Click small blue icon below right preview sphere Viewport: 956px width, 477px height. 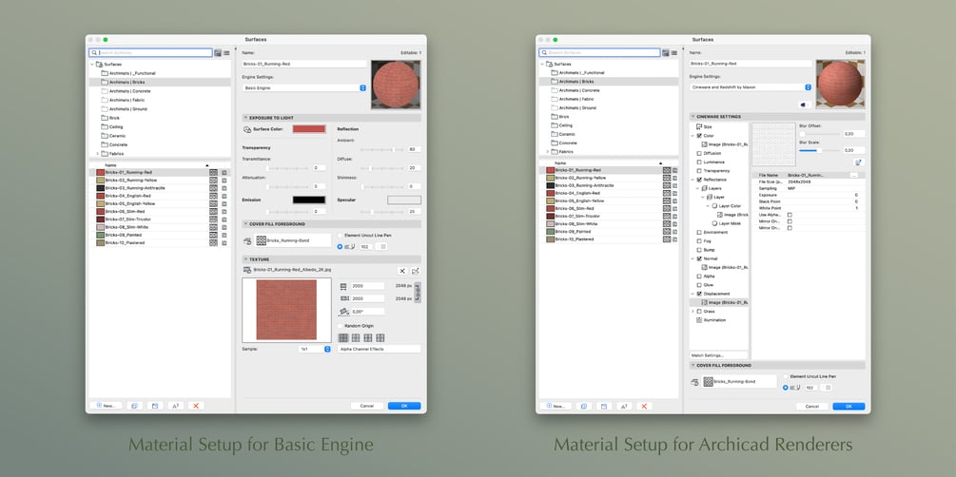pos(804,105)
